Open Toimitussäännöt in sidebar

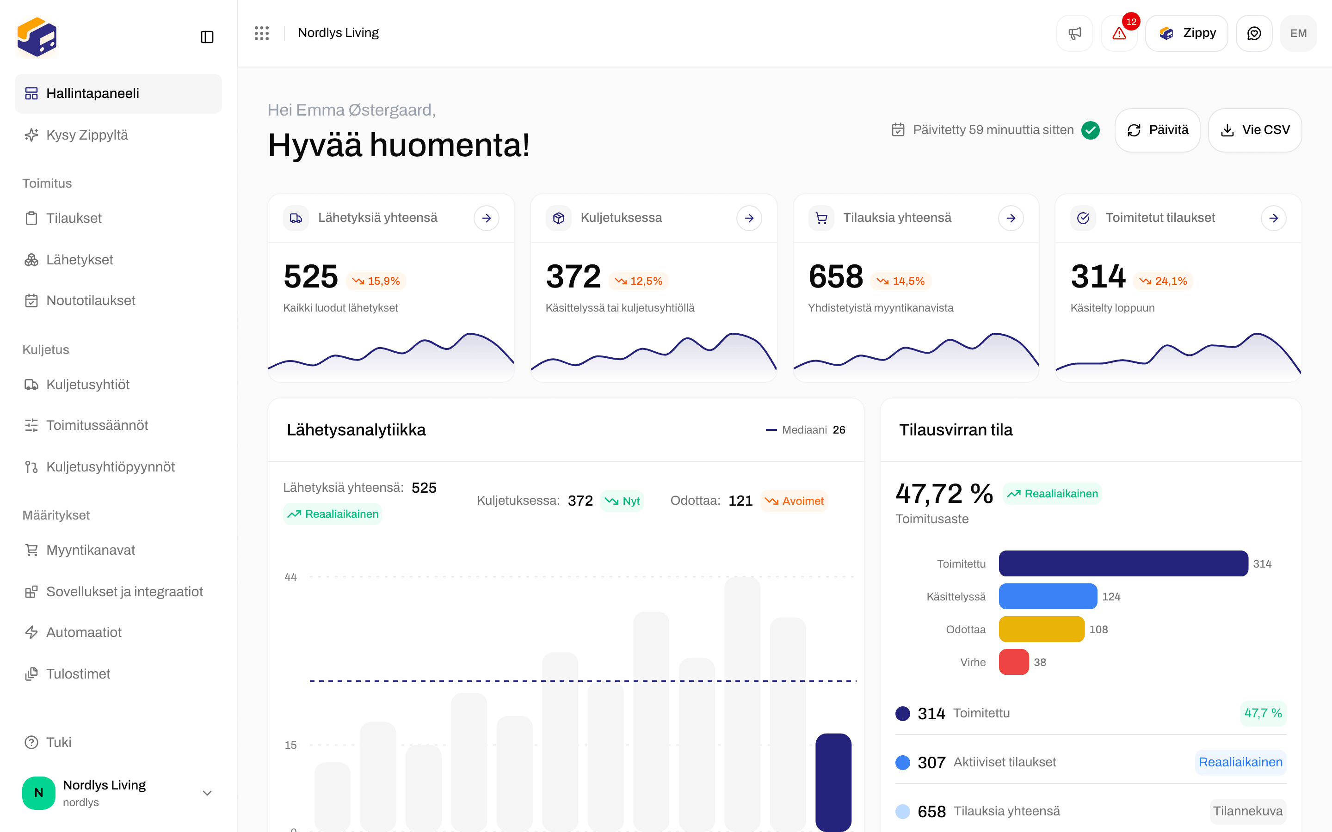[118, 425]
